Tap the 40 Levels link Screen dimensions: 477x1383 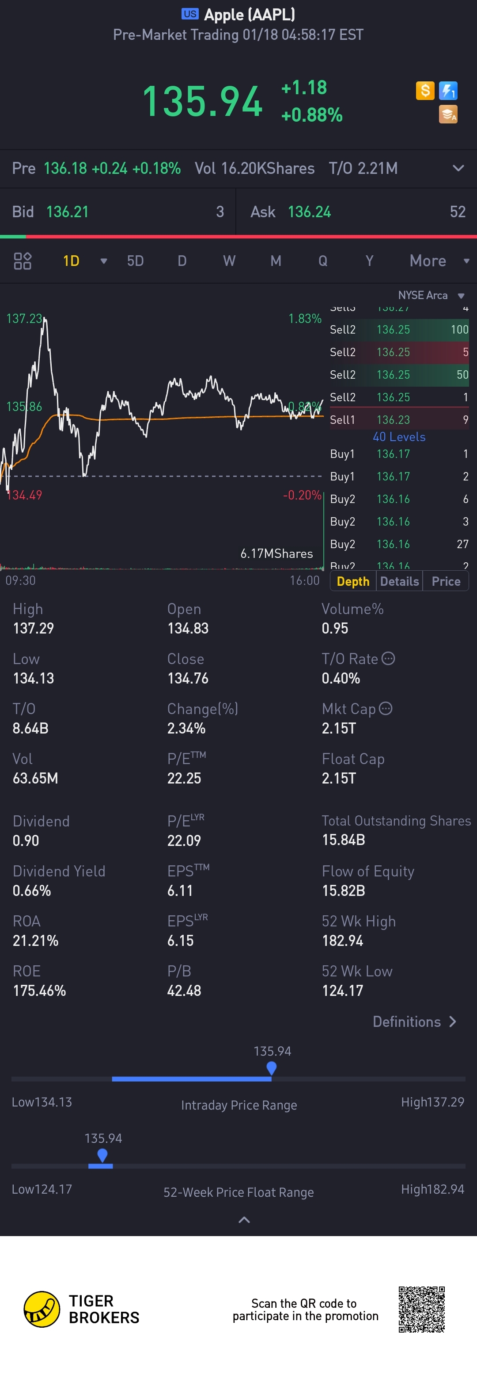click(399, 437)
